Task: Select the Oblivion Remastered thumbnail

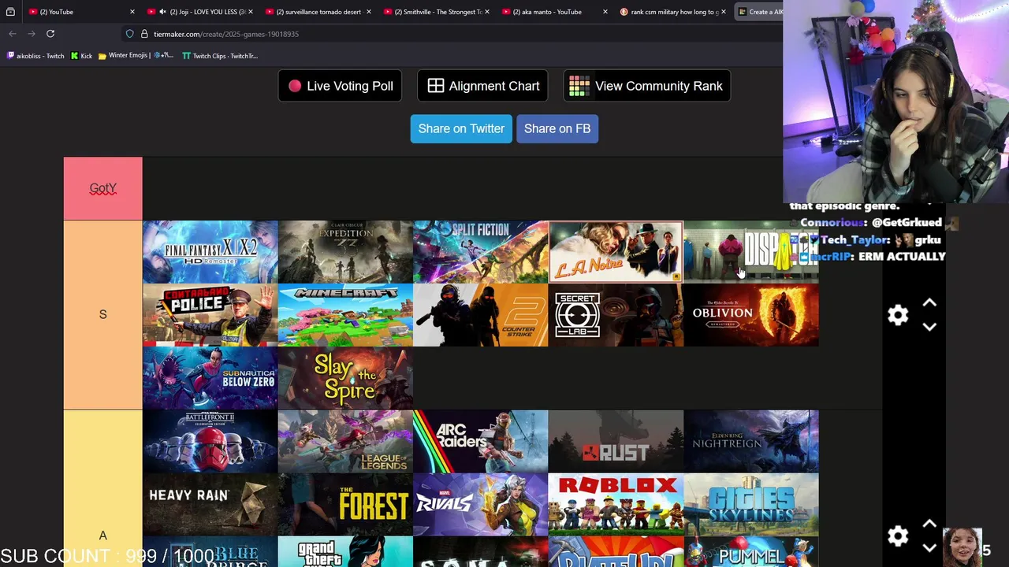Action: pyautogui.click(x=751, y=315)
